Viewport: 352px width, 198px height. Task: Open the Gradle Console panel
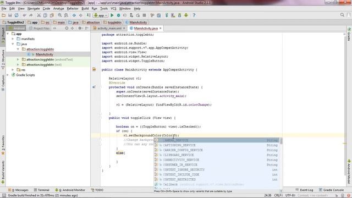[331, 190]
